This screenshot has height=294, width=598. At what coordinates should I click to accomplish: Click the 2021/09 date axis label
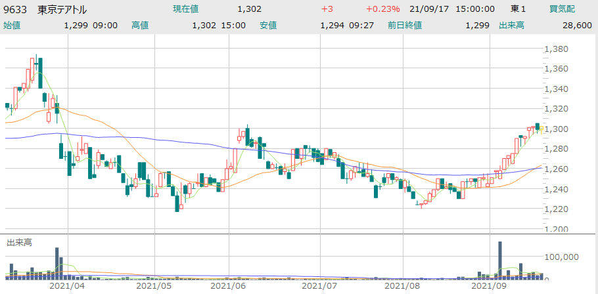point(491,286)
